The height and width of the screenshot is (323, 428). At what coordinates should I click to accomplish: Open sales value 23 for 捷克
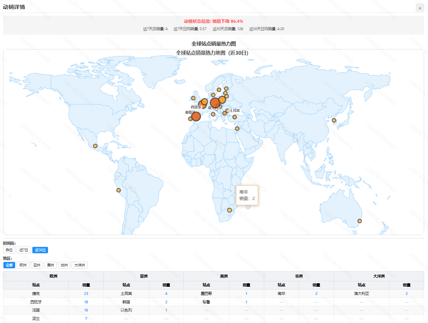click(86, 293)
